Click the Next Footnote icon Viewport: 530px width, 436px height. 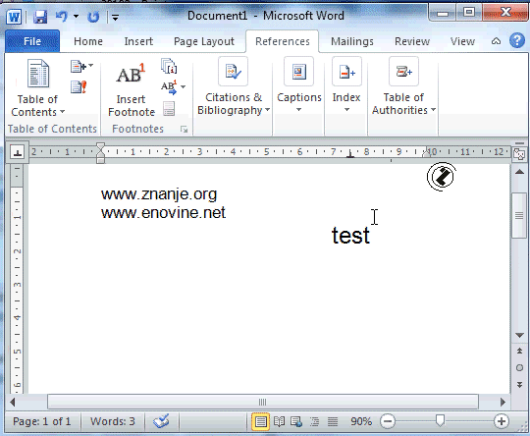tap(169, 87)
